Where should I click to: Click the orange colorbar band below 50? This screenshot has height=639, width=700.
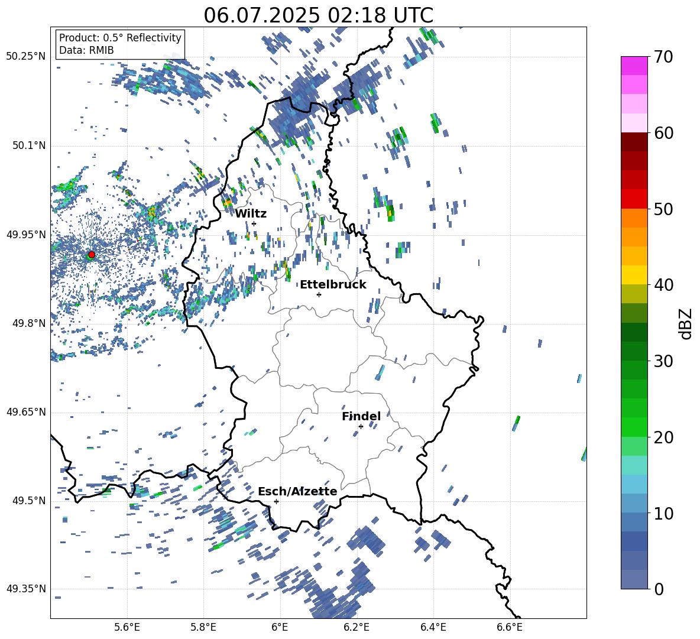click(x=634, y=218)
